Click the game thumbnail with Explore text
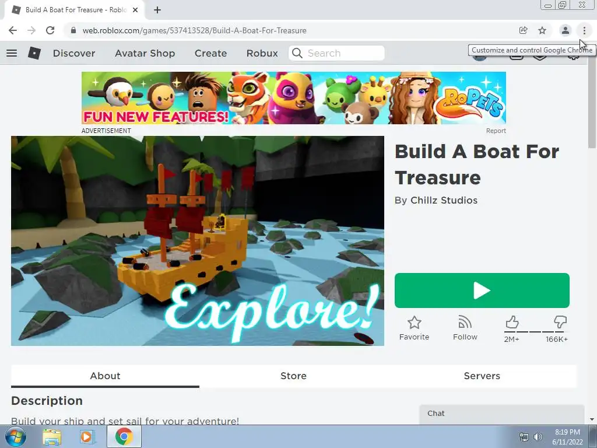The height and width of the screenshot is (448, 597). click(x=198, y=241)
